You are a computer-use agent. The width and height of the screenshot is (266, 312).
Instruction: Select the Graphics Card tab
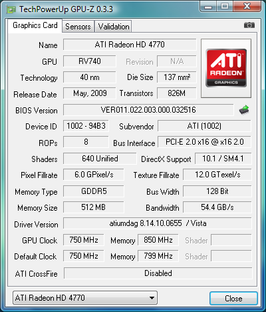point(35,25)
